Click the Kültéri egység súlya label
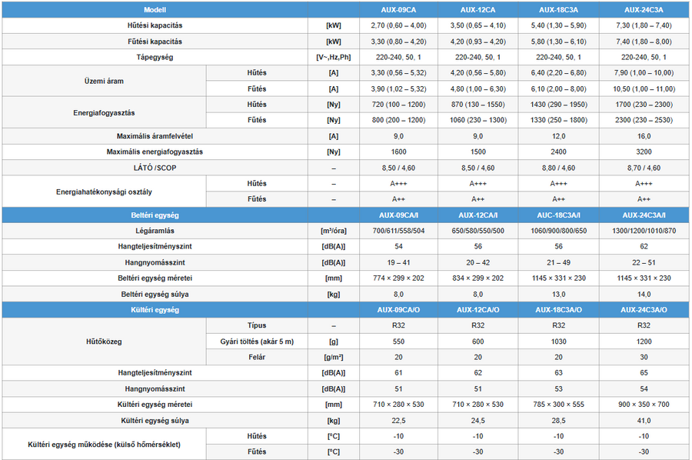 155,420
